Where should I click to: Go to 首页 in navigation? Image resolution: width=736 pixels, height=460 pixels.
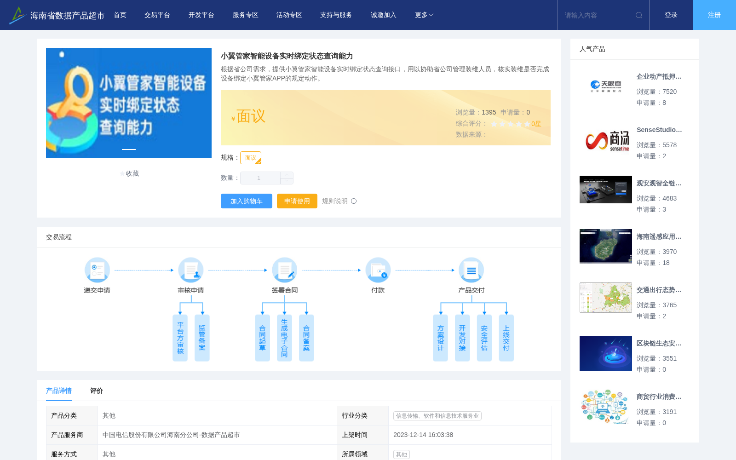[x=120, y=15]
